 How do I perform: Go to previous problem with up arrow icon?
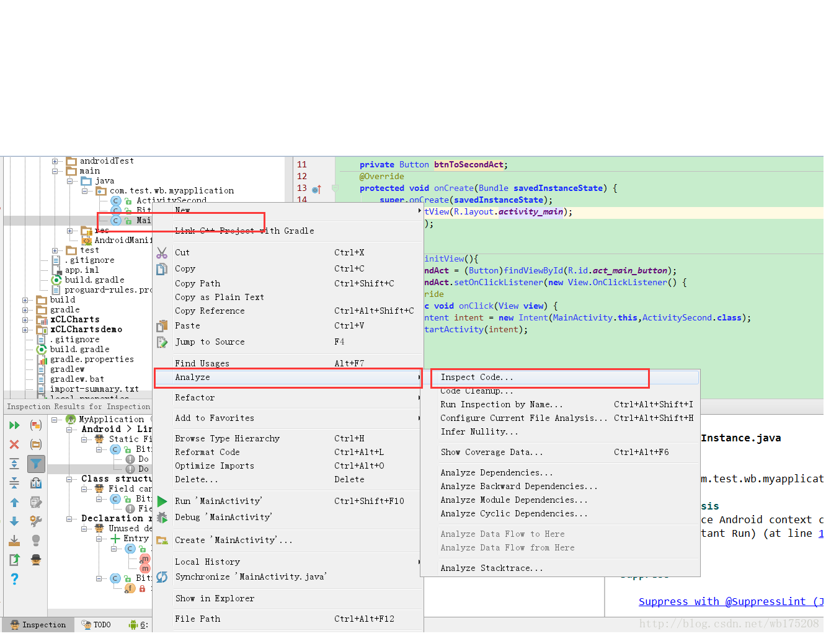point(15,502)
